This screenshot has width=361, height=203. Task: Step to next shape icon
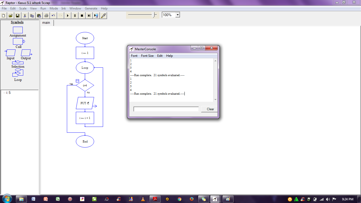[x=89, y=16]
